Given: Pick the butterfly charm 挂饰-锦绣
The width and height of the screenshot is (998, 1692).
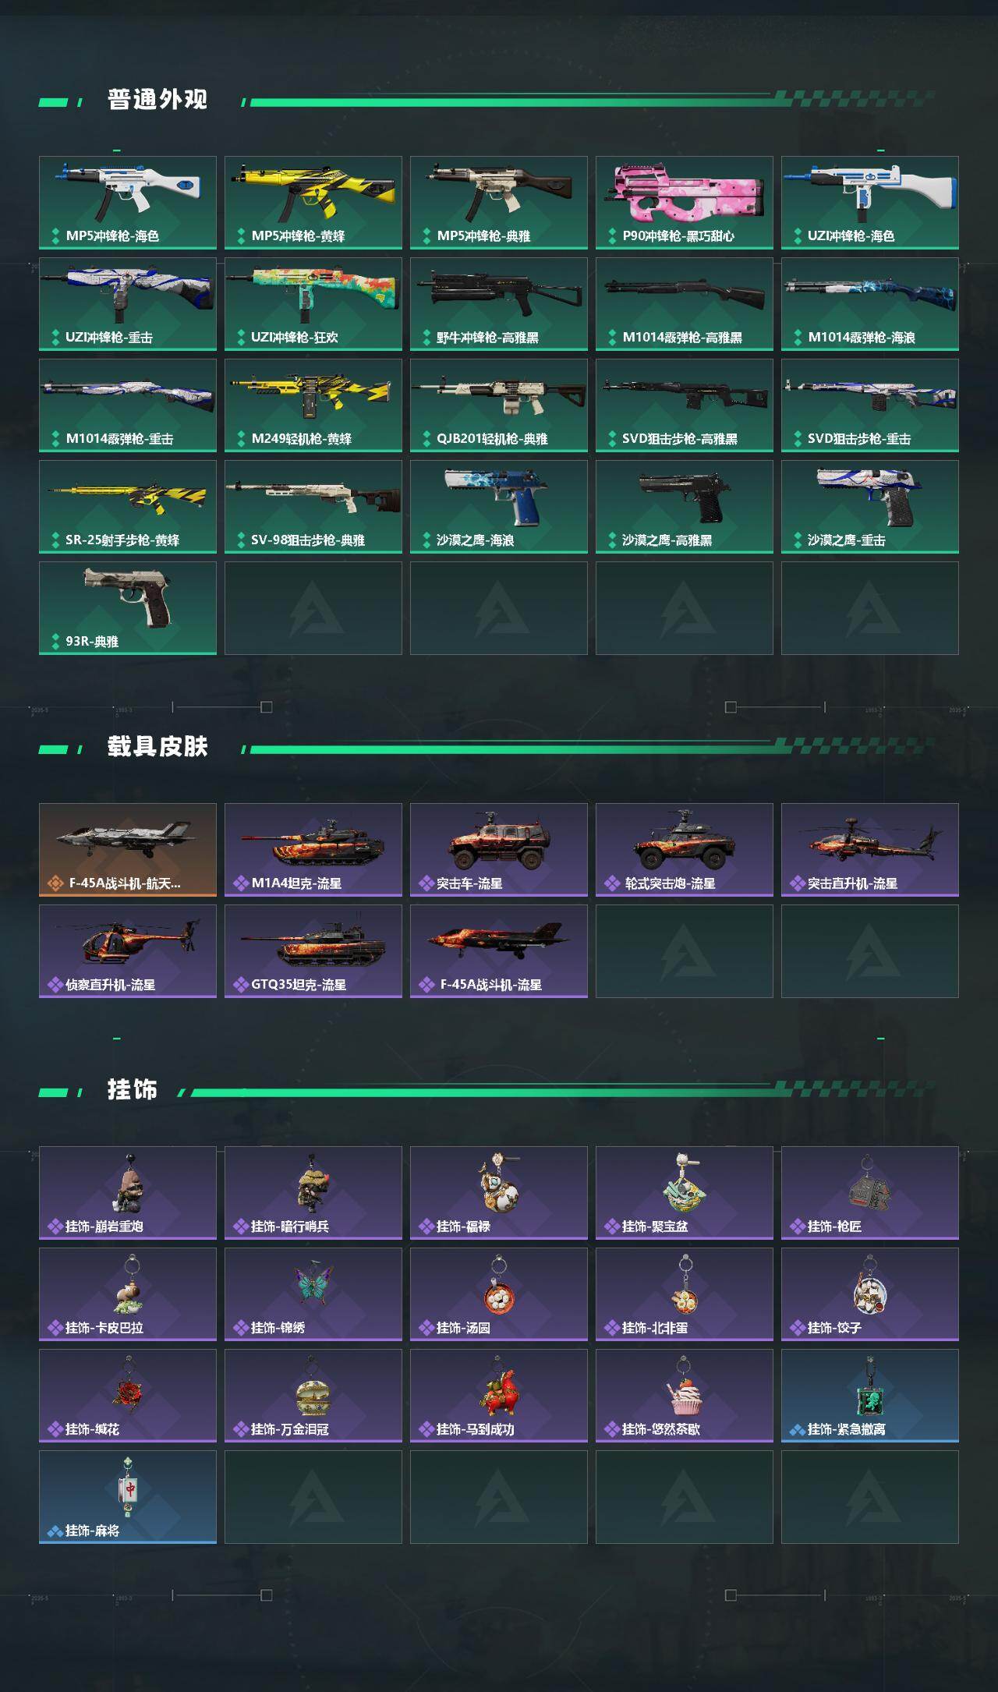Looking at the screenshot, I should [313, 1294].
